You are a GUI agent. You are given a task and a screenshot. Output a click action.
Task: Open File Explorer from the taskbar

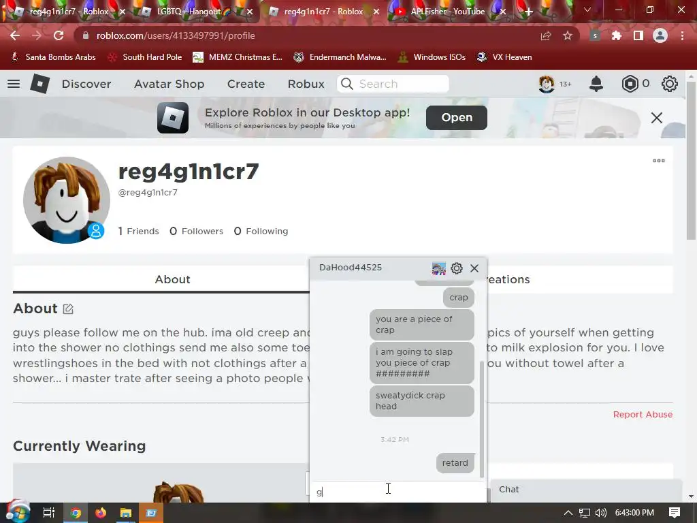click(126, 513)
